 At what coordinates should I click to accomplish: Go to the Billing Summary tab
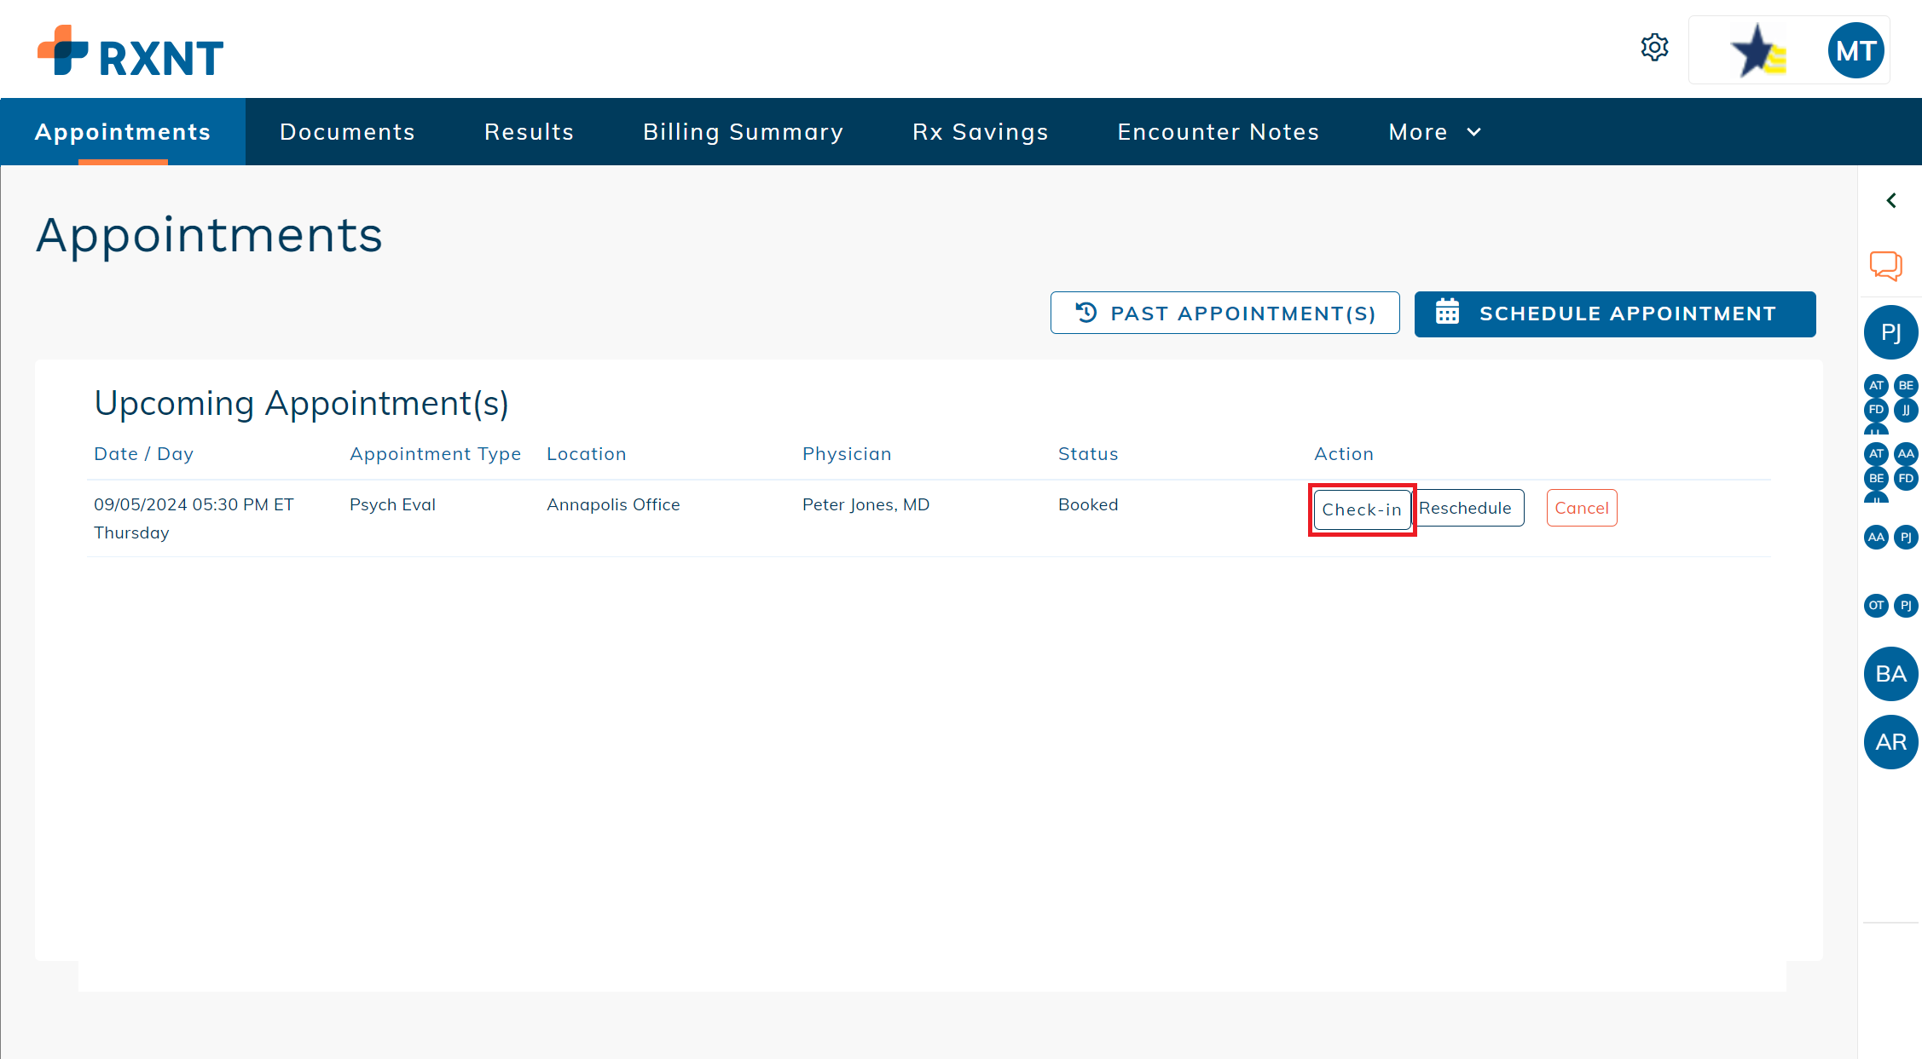(744, 132)
